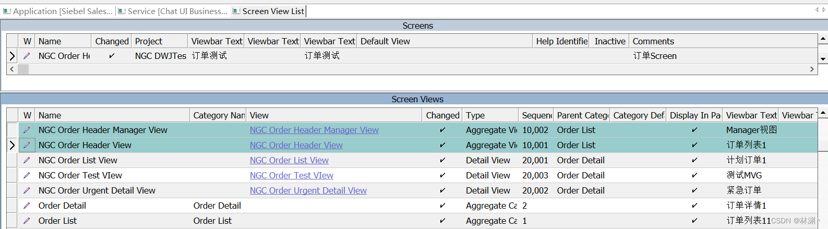Image resolution: width=828 pixels, height=229 pixels.
Task: Click pencil icon on NGC Order List View row
Action: tap(27, 160)
